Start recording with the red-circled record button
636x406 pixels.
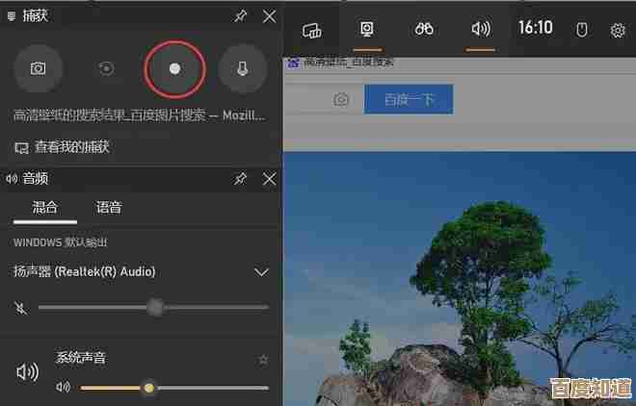(174, 68)
